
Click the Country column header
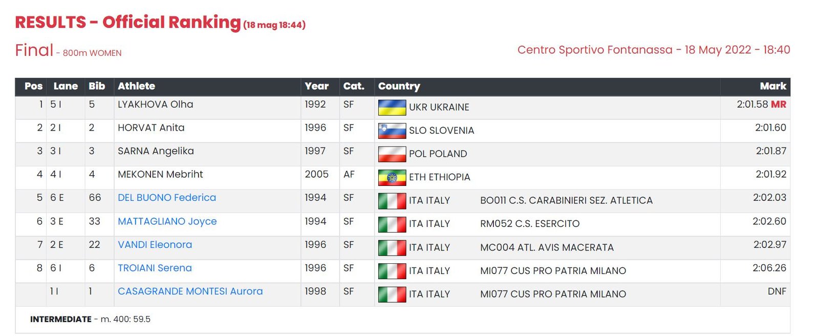click(399, 86)
